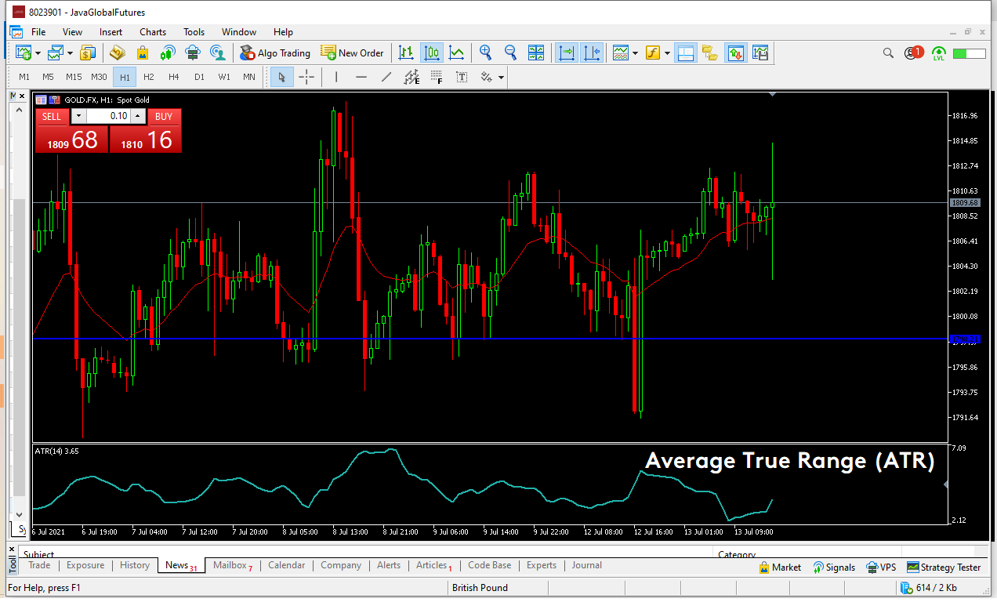Click the 0.10 lot volume field
Image resolution: width=997 pixels, height=602 pixels.
coord(108,116)
